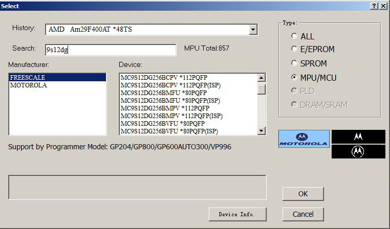The height and width of the screenshot is (229, 390).
Task: Select device MC9S12DG256BVFU *80PQFP(ISP)
Action: pos(188,131)
